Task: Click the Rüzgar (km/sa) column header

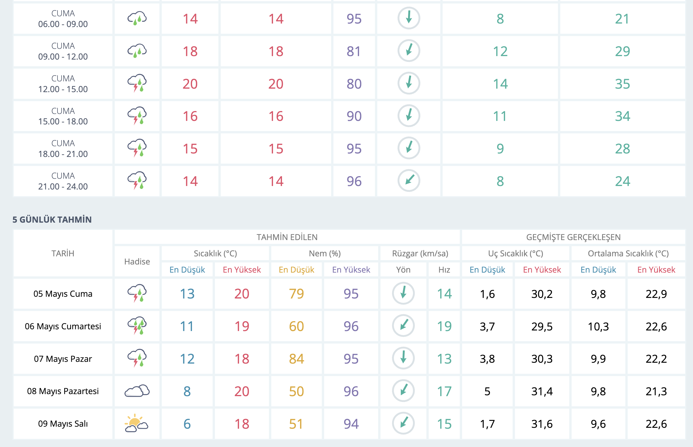Action: tap(420, 253)
